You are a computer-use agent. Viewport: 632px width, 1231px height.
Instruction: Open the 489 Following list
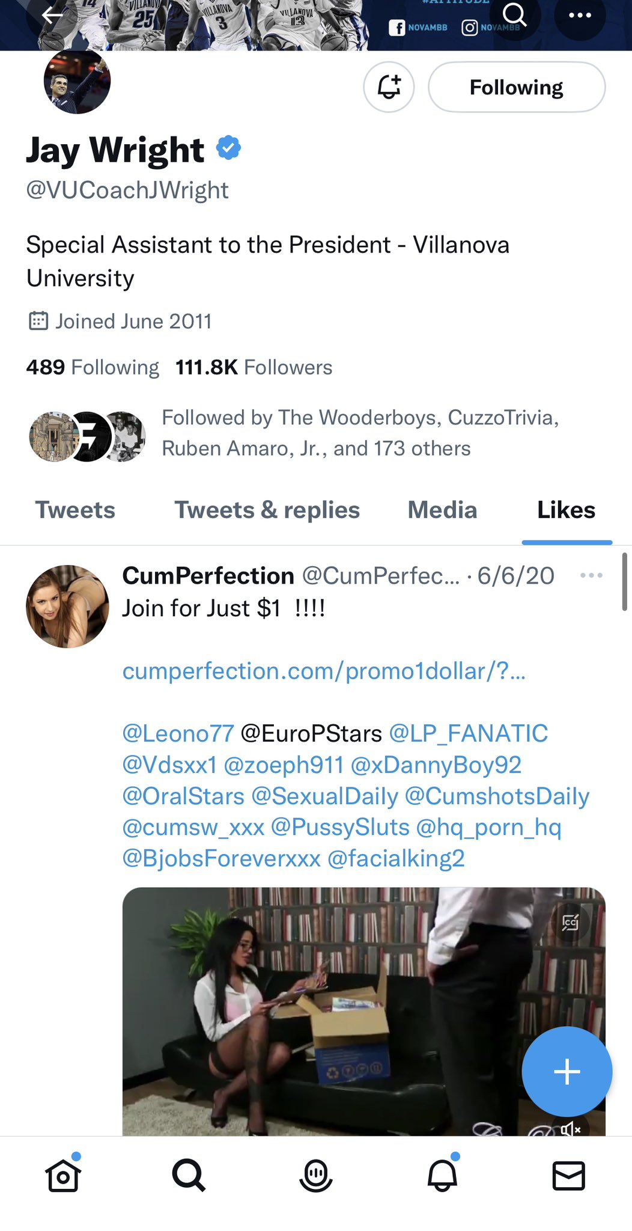point(93,367)
